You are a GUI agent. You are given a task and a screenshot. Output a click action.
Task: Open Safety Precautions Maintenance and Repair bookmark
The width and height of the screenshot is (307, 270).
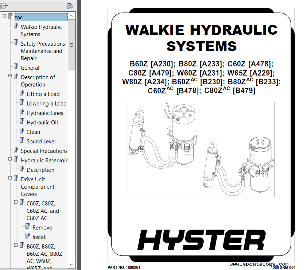coord(43,51)
